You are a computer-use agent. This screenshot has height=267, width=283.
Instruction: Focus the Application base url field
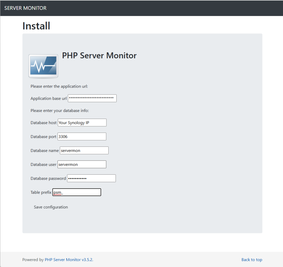92,98
